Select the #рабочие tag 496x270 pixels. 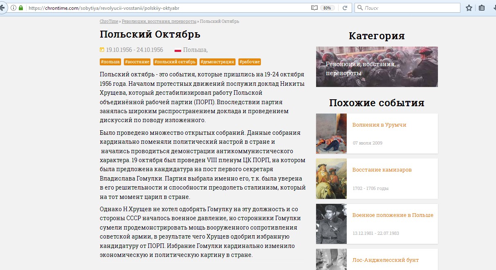tap(249, 62)
